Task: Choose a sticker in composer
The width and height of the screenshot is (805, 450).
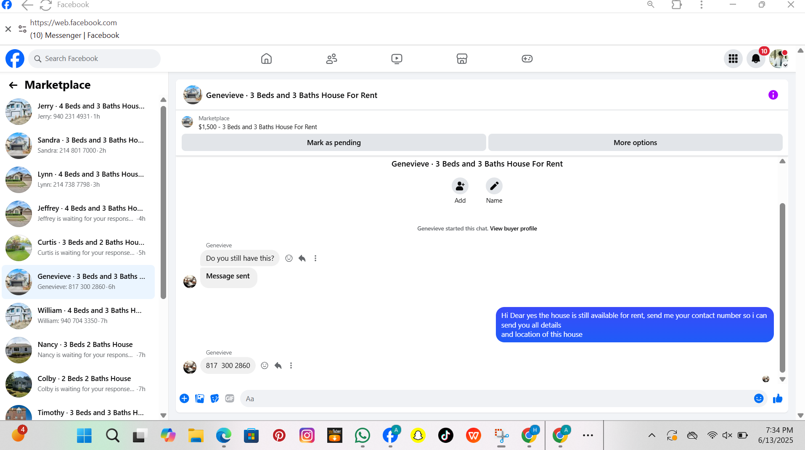Action: pyautogui.click(x=214, y=398)
